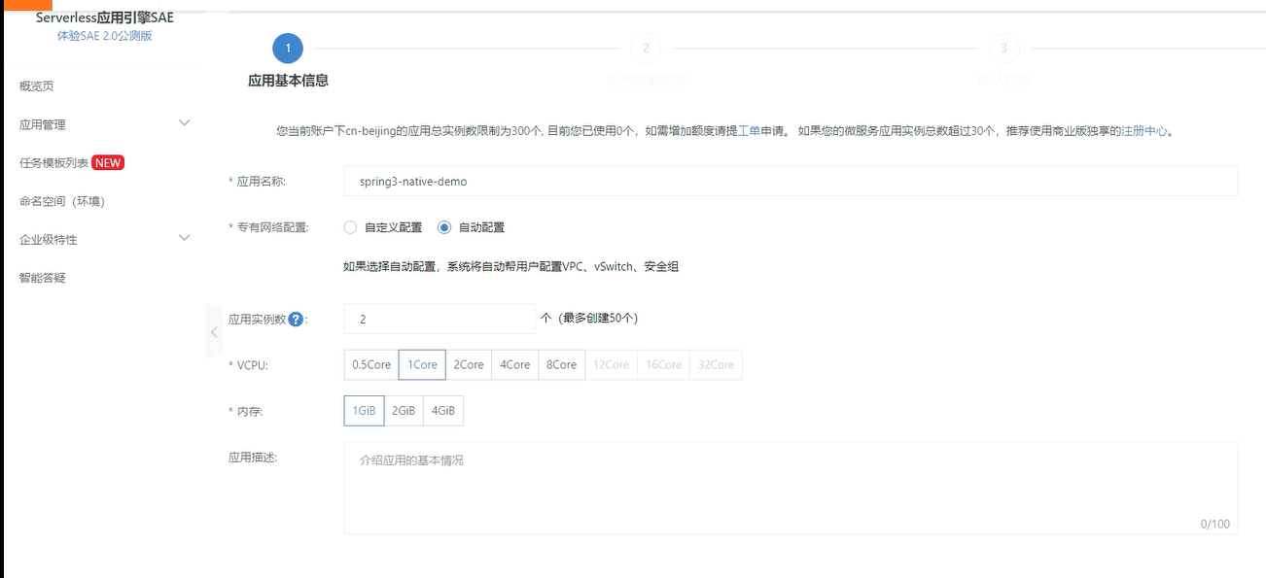The height and width of the screenshot is (578, 1266).
Task: Select 4GiB memory option
Action: coord(442,410)
